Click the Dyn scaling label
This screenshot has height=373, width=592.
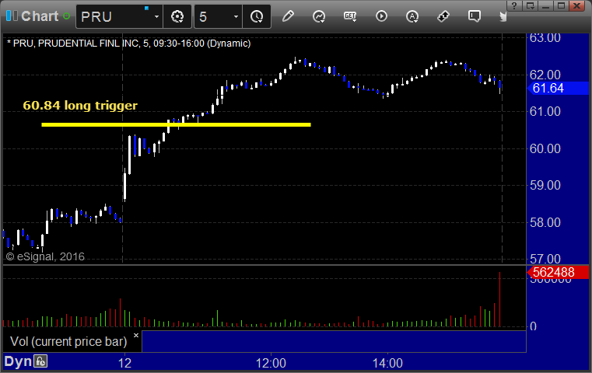[18, 361]
